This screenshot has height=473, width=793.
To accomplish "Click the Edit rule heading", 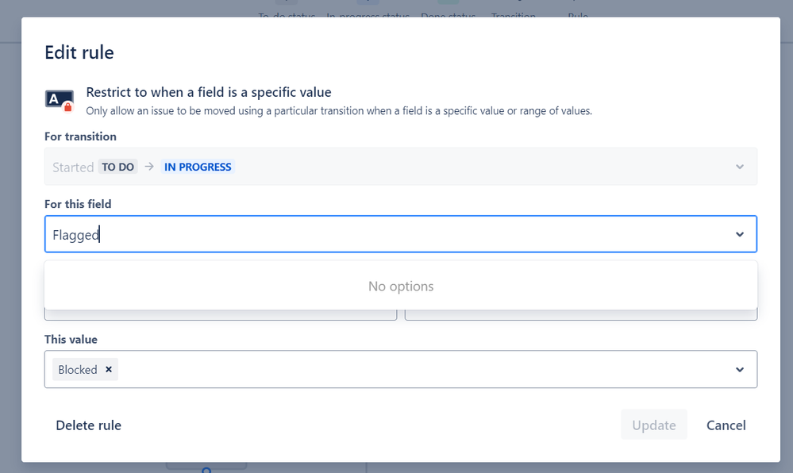I will 79,52.
